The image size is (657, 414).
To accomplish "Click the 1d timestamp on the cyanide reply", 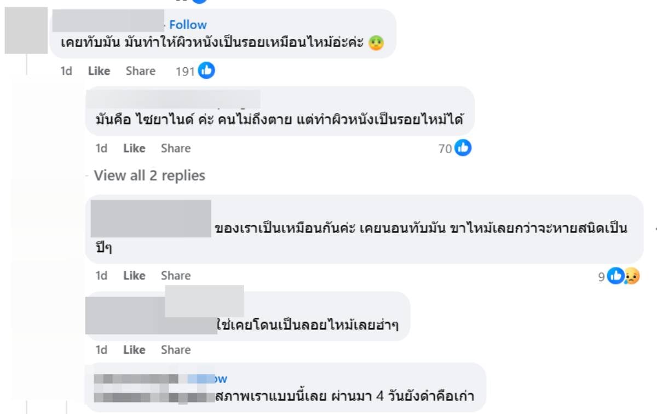I will coord(101,148).
